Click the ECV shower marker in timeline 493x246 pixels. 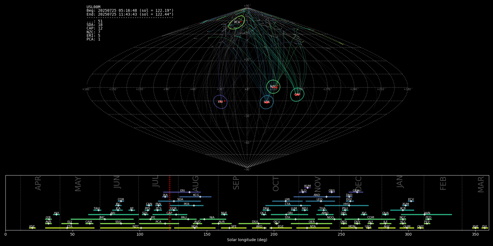pyautogui.click(x=411, y=201)
